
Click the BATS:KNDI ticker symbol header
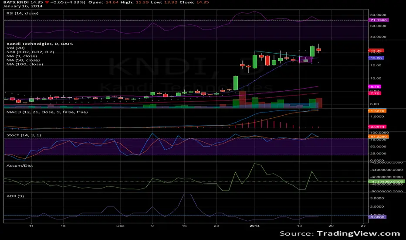16,2
